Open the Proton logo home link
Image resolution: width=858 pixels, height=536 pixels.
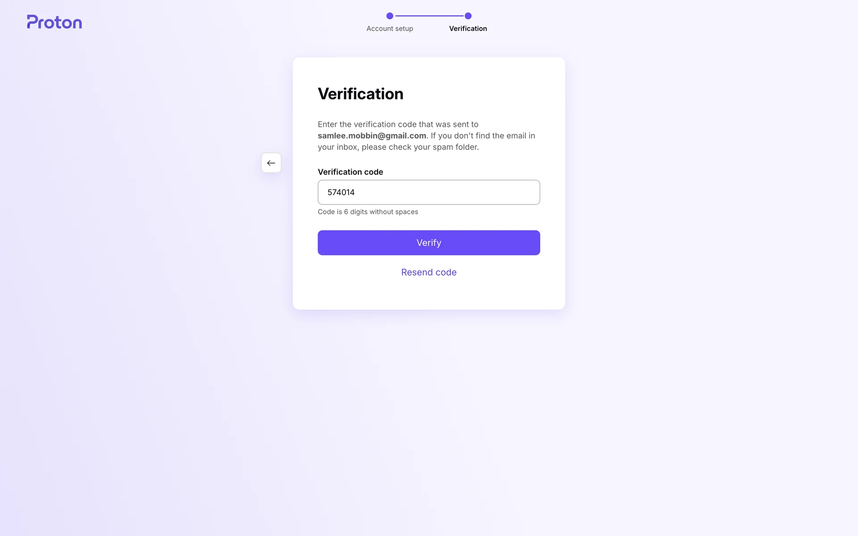[x=55, y=22]
